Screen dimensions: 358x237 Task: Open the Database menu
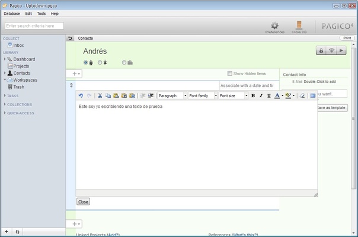point(12,14)
